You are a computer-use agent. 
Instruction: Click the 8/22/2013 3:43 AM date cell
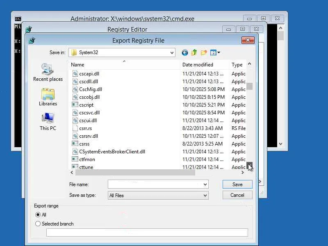point(203,128)
